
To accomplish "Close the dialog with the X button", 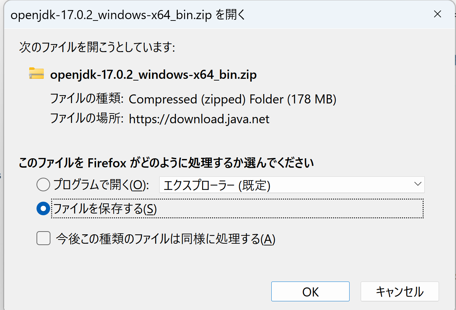I will [438, 15].
